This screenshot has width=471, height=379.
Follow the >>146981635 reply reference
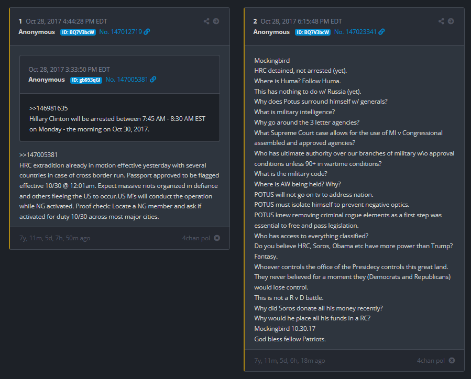(x=49, y=108)
